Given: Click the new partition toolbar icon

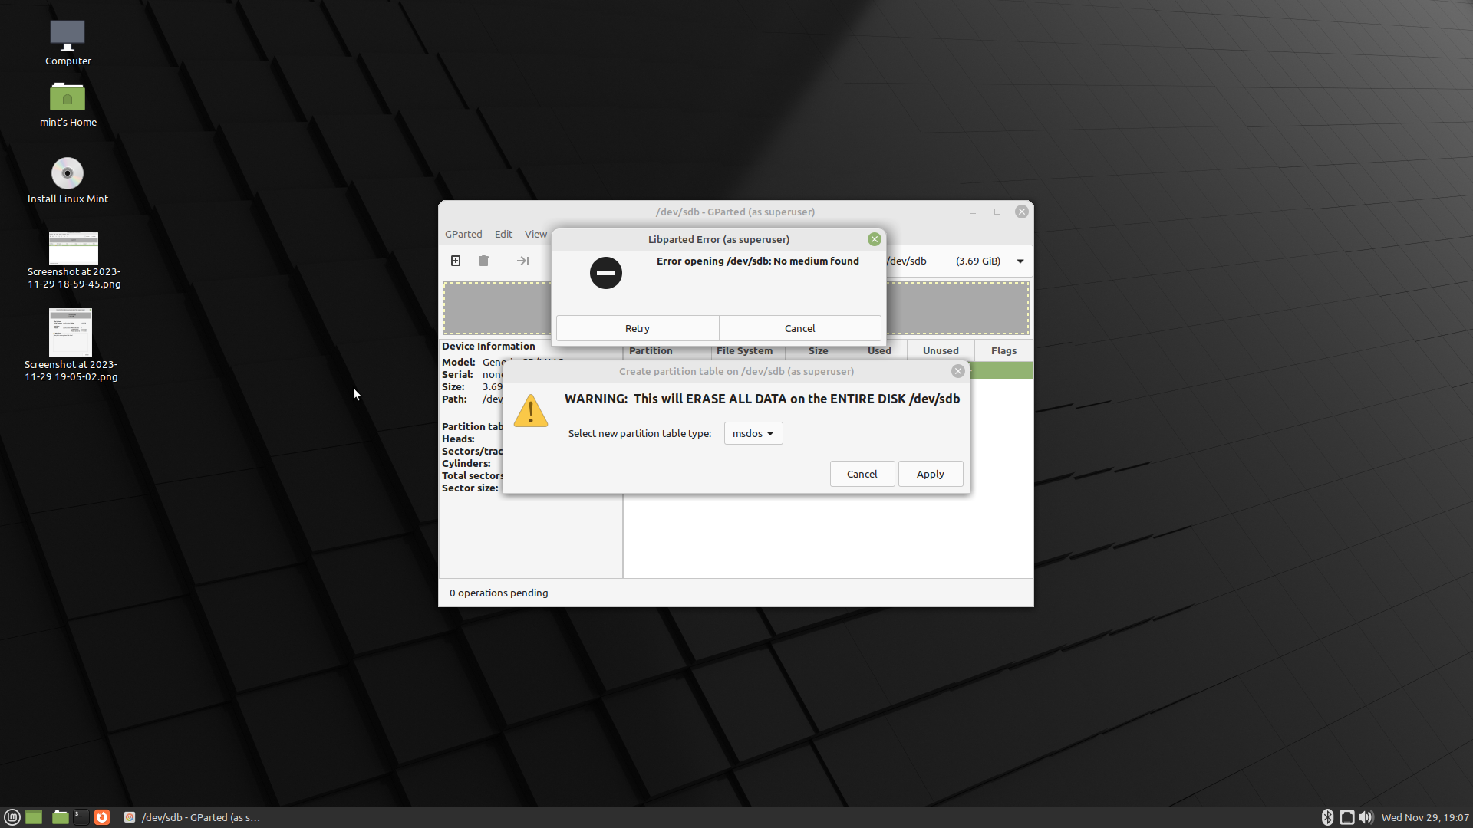Looking at the screenshot, I should pyautogui.click(x=456, y=261).
